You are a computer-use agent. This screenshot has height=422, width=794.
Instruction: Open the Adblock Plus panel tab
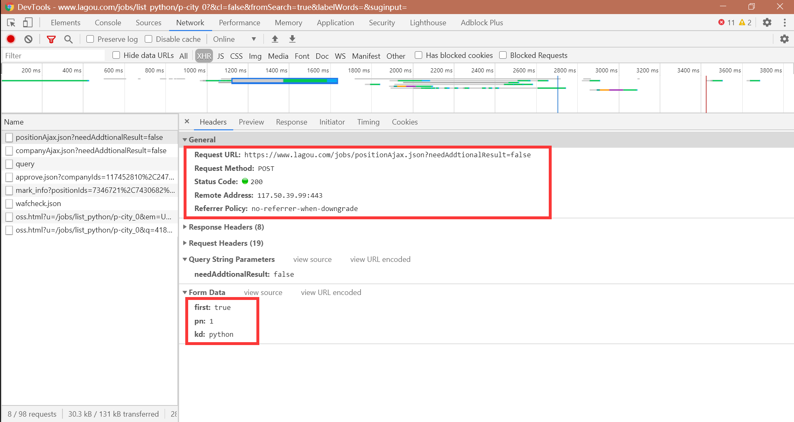tap(482, 23)
